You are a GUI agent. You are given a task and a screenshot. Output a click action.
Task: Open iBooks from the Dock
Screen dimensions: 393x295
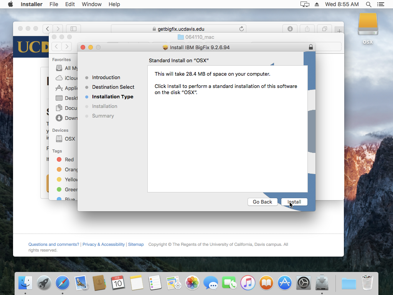(x=266, y=283)
